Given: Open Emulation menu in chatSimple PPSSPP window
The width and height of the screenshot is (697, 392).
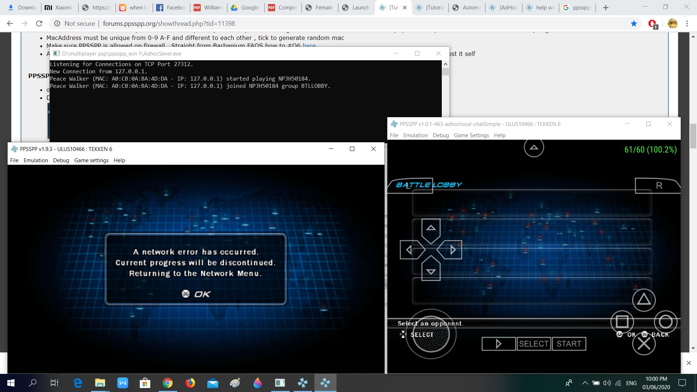Looking at the screenshot, I should (x=415, y=135).
